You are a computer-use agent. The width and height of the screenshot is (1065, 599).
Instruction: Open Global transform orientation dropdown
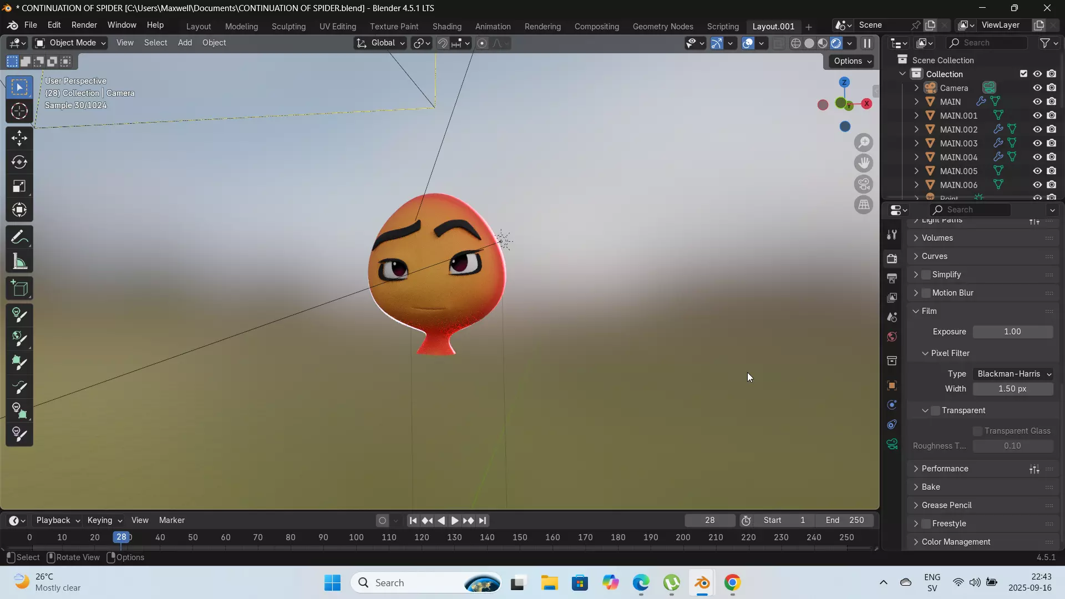(380, 43)
